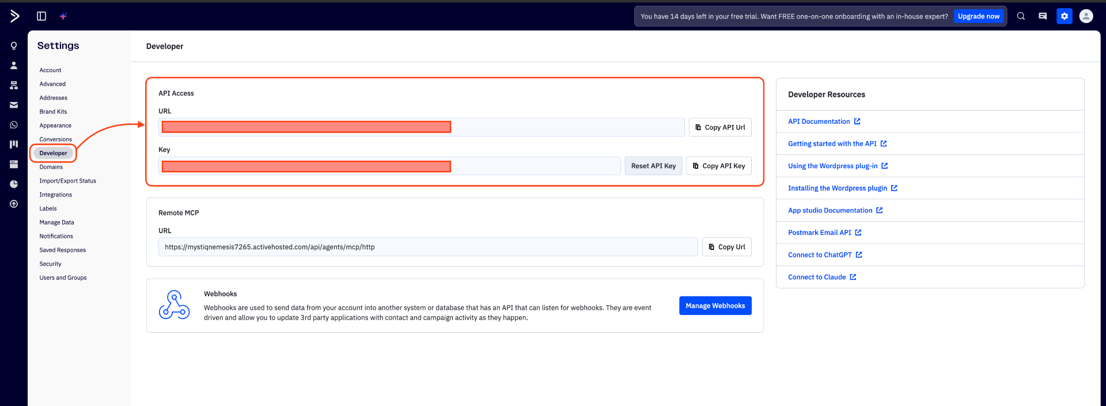Open Installing the Wordpress plugin link
1106x406 pixels.
click(x=843, y=188)
